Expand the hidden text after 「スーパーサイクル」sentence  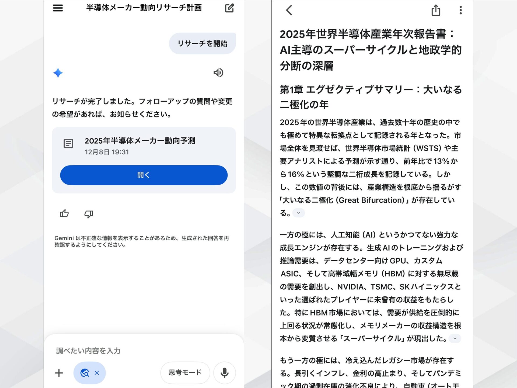point(455,338)
